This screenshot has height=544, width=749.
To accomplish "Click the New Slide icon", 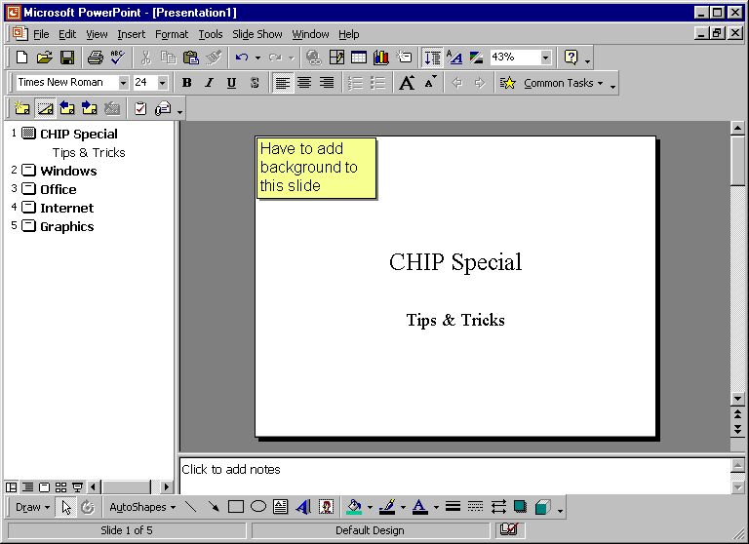I will pyautogui.click(x=404, y=58).
